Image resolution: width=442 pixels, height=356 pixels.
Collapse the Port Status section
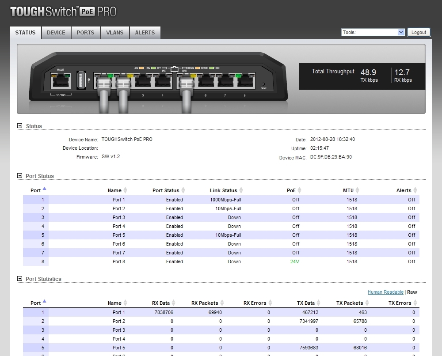click(20, 176)
